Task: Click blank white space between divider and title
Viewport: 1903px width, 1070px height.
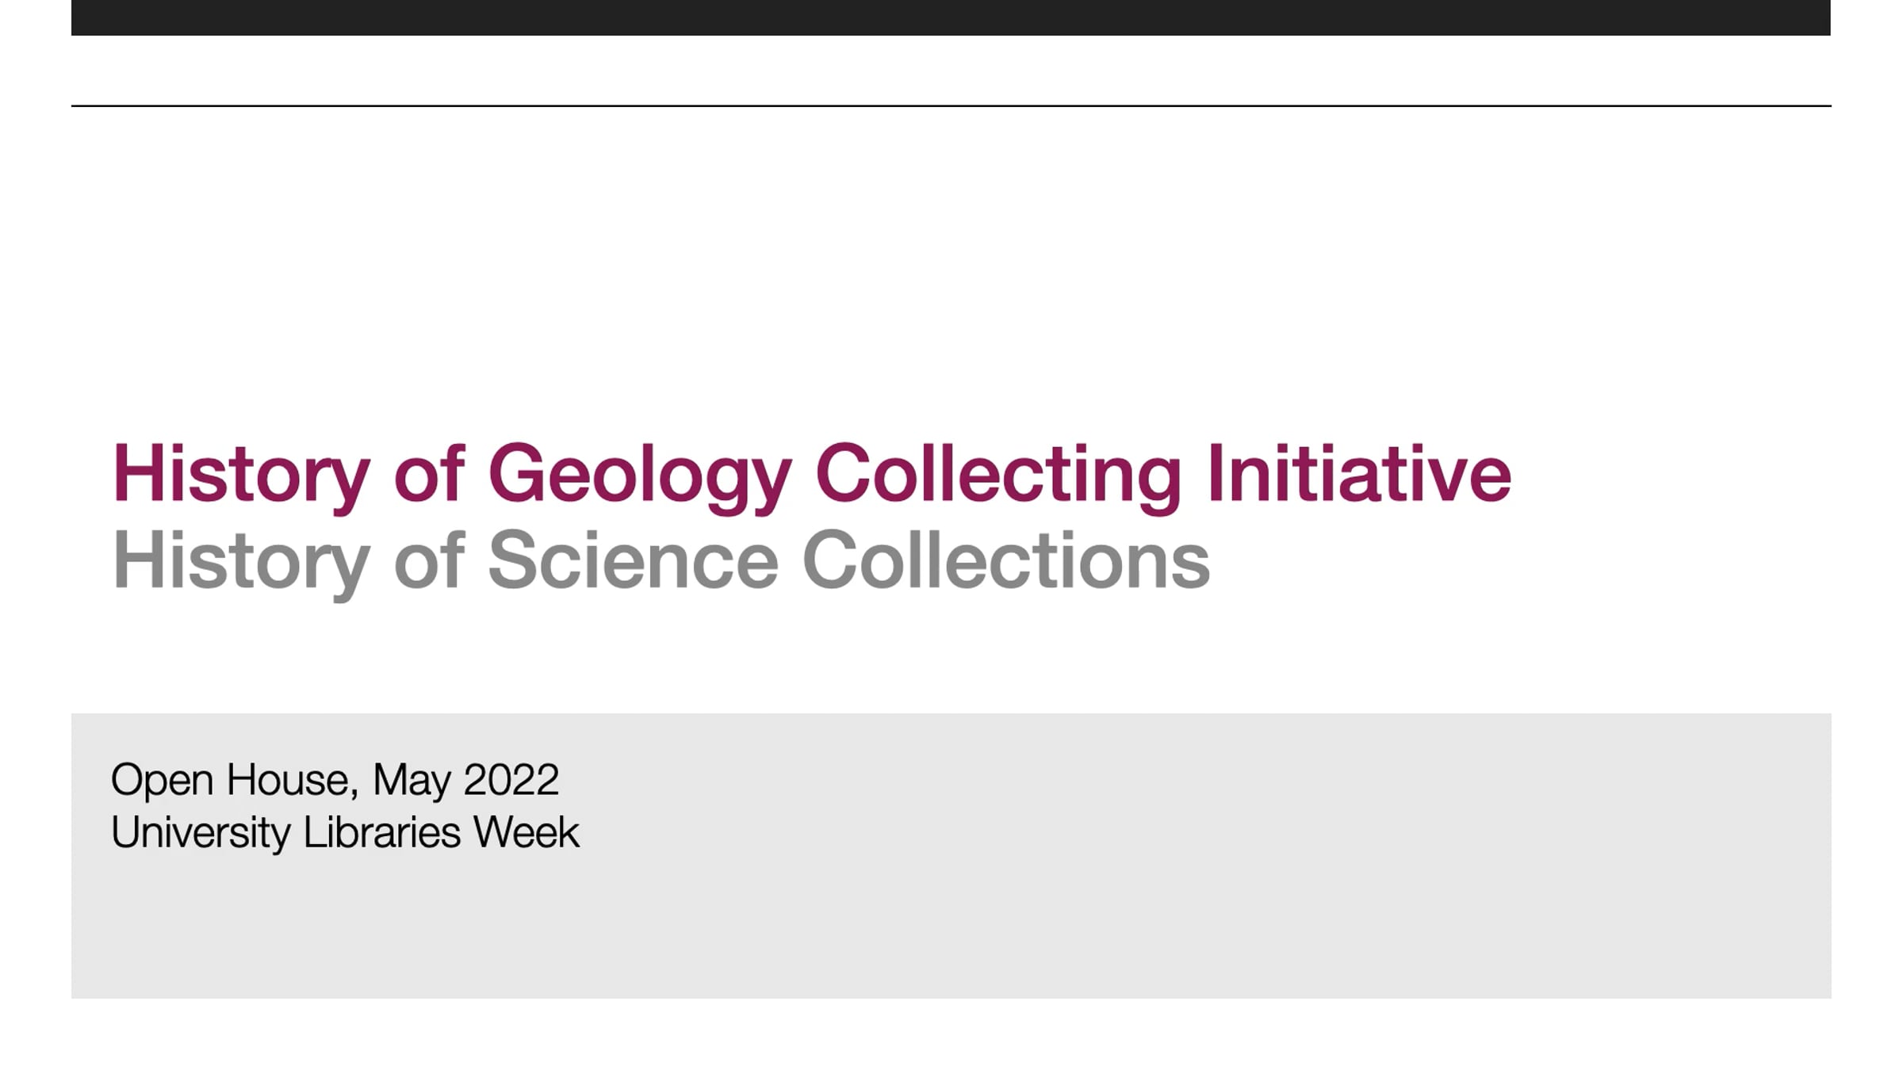Action: point(950,262)
